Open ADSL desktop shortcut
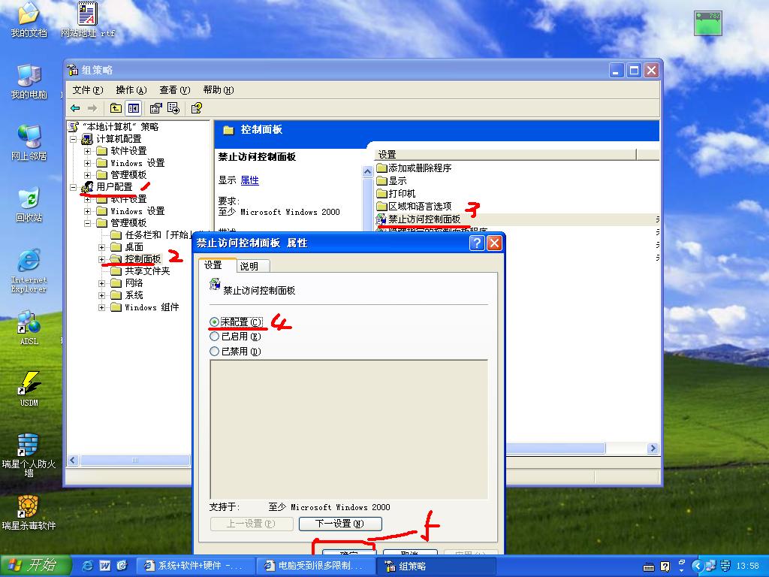The image size is (769, 577). coord(29,328)
